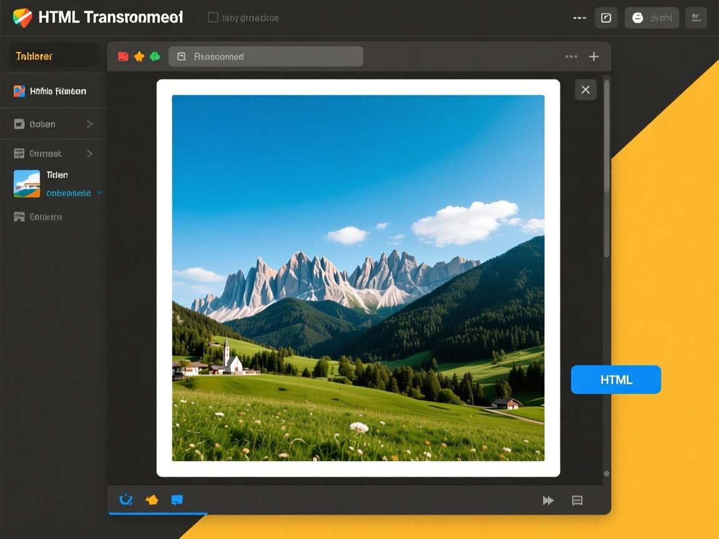Click the orange star icon
This screenshot has height=539, width=719.
point(139,57)
